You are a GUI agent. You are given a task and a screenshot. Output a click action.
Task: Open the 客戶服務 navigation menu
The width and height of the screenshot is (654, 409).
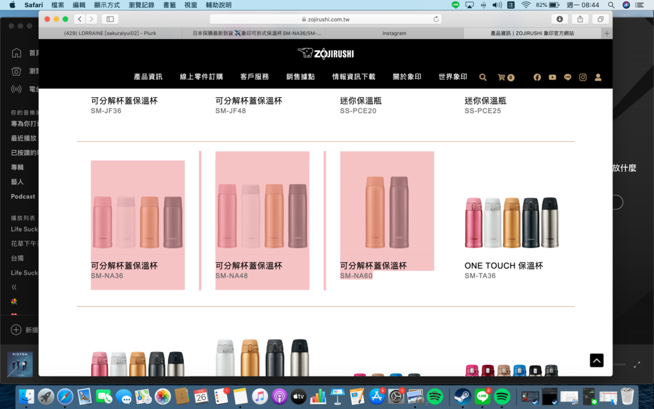[254, 77]
